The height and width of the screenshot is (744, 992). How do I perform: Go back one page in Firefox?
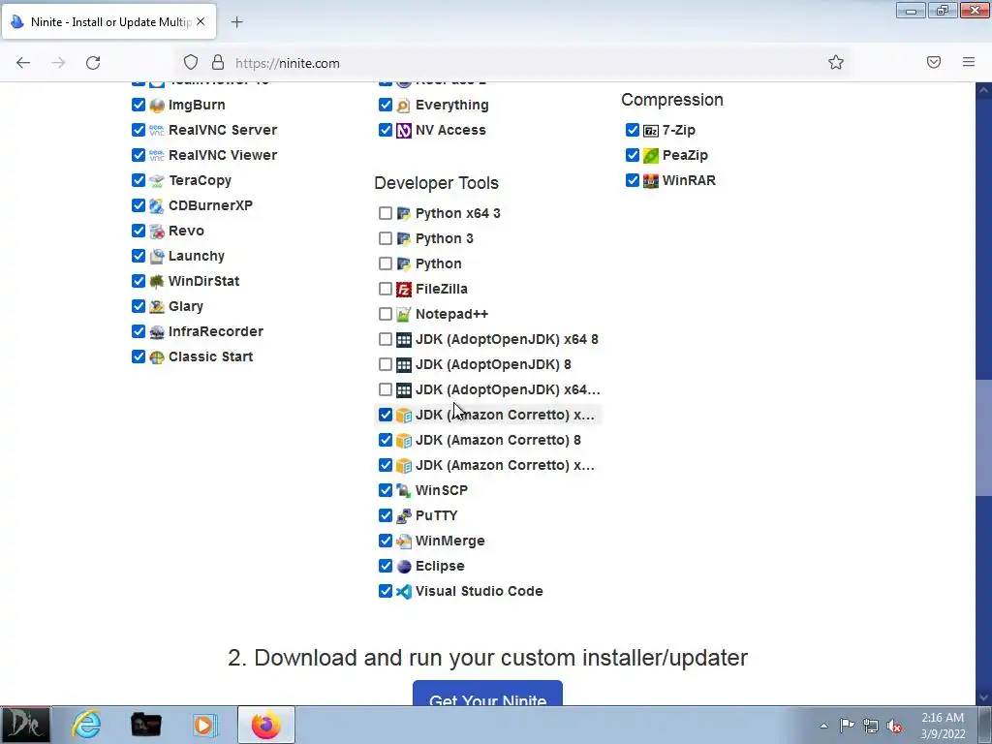23,63
